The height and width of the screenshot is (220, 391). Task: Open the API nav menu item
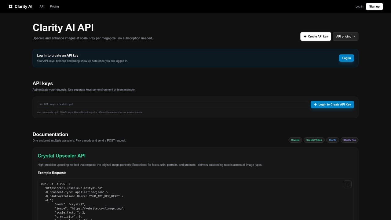point(42,6)
